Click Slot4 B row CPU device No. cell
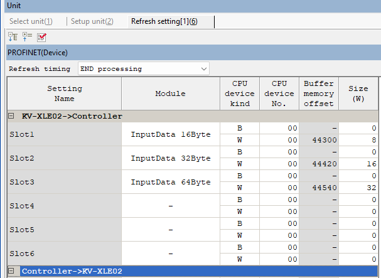381x278 pixels. pyautogui.click(x=279, y=200)
